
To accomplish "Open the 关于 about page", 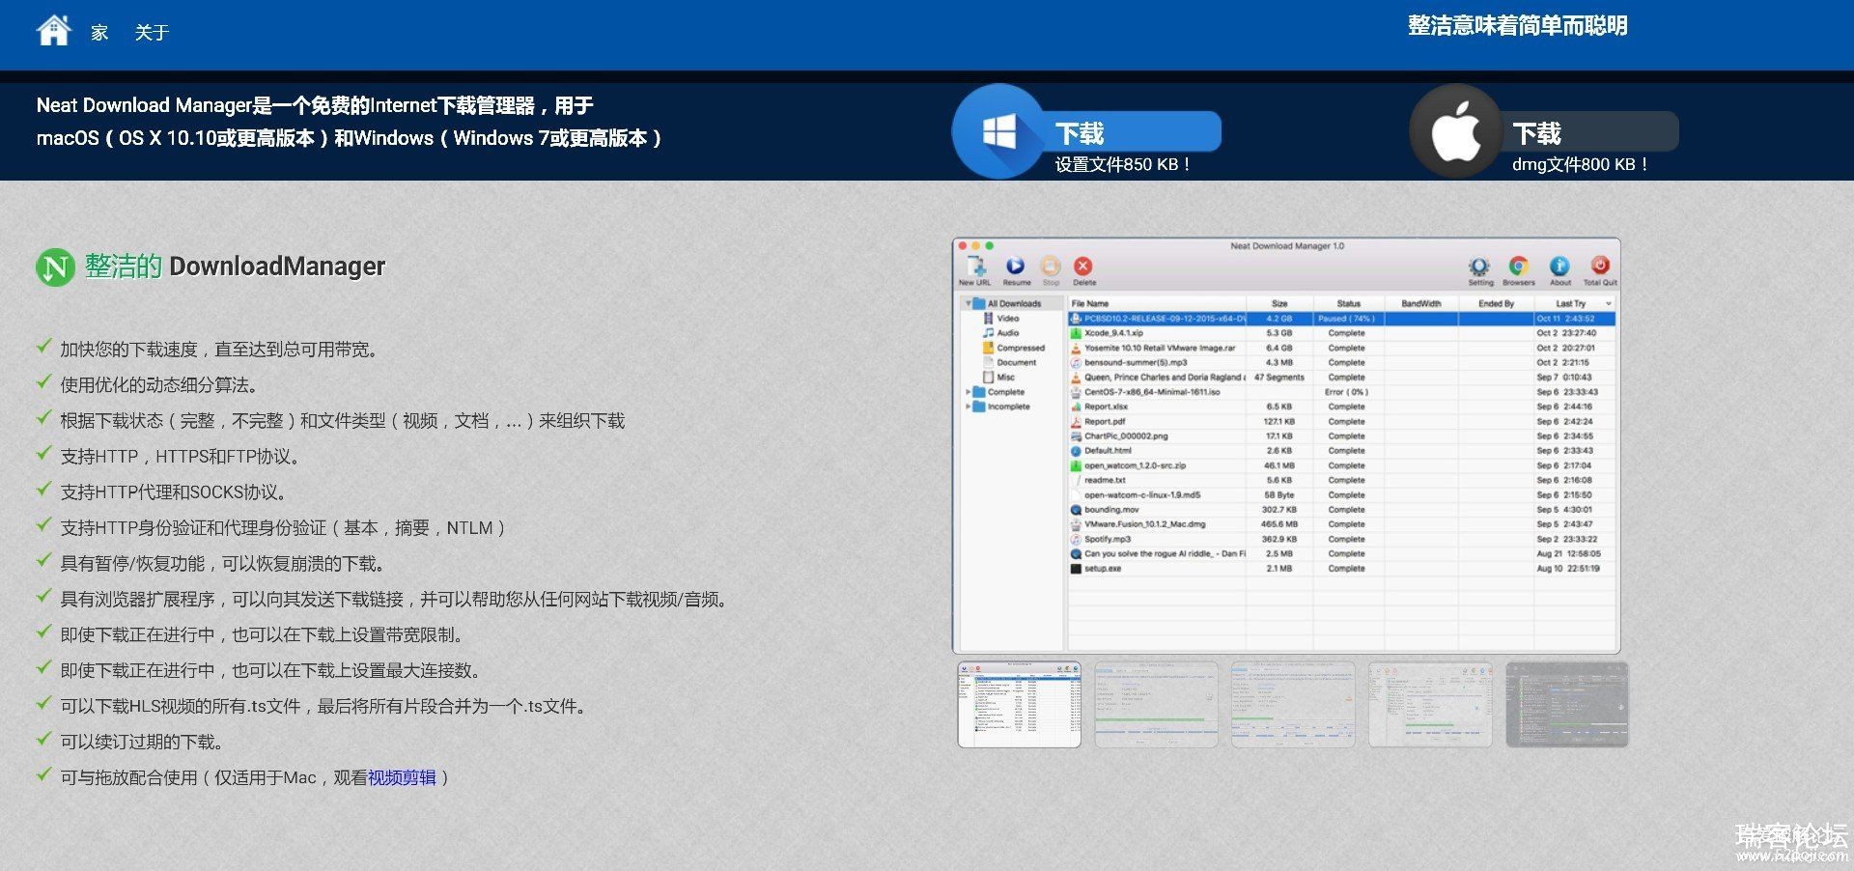I will tap(152, 33).
